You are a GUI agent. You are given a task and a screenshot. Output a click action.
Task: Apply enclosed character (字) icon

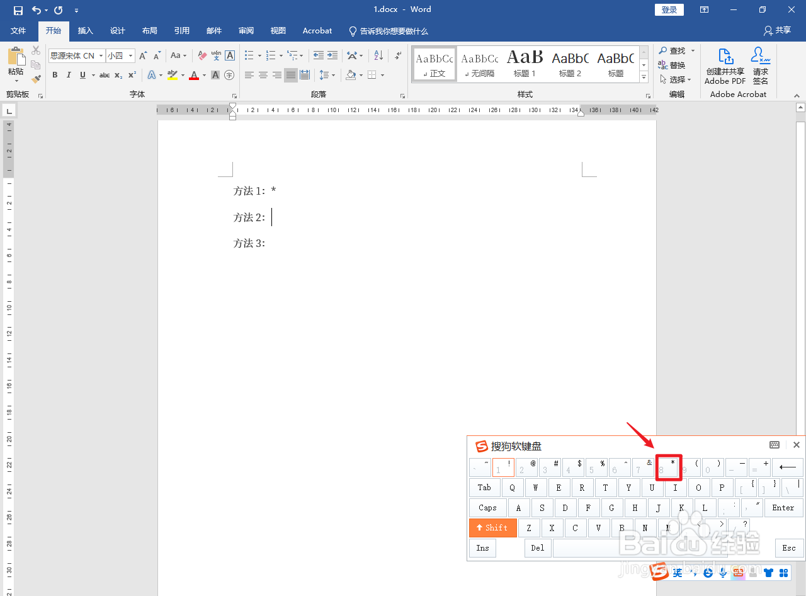pyautogui.click(x=229, y=75)
